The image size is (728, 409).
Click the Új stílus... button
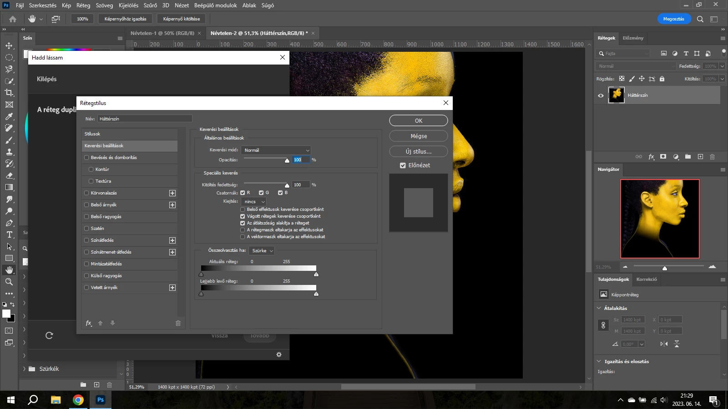point(419,152)
